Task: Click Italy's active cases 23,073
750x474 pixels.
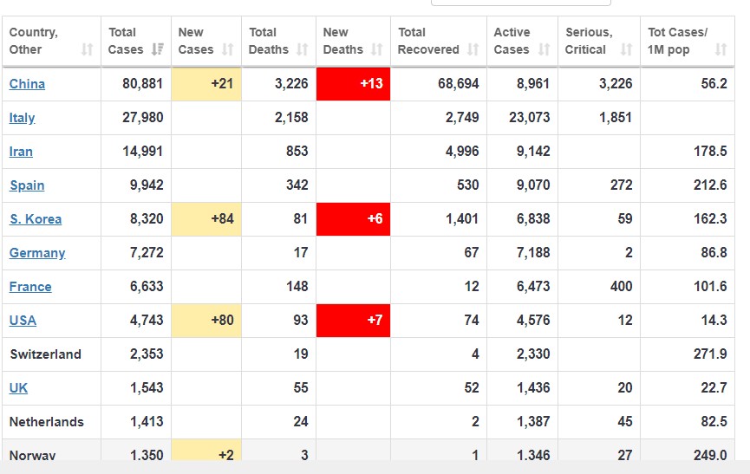Action: click(x=529, y=118)
